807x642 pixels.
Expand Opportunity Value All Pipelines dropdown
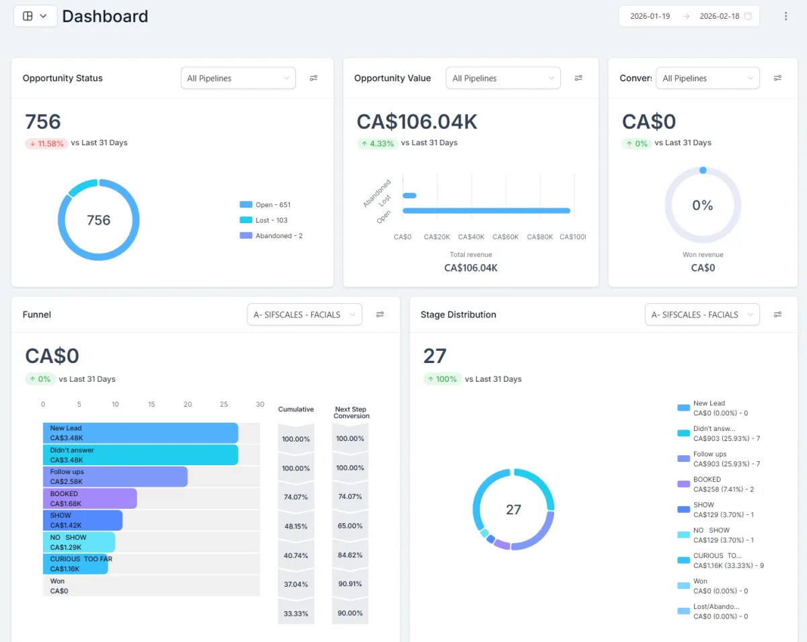[503, 78]
